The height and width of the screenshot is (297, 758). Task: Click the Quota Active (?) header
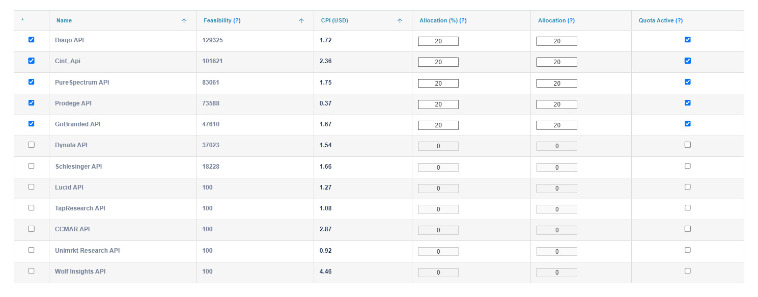[661, 21]
